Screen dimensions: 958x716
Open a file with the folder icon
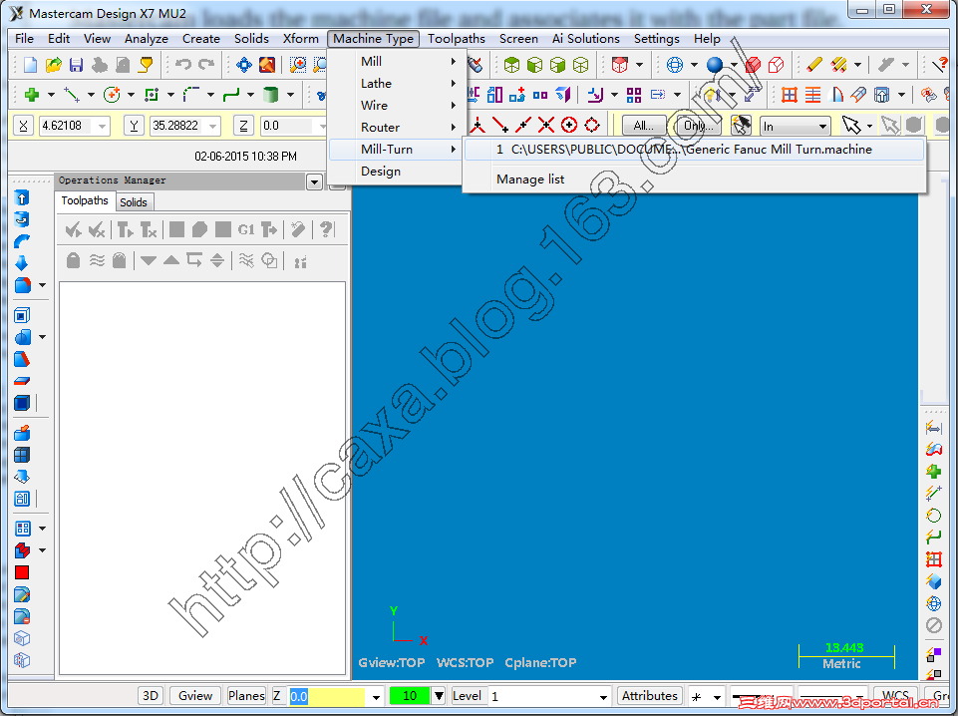(x=54, y=65)
